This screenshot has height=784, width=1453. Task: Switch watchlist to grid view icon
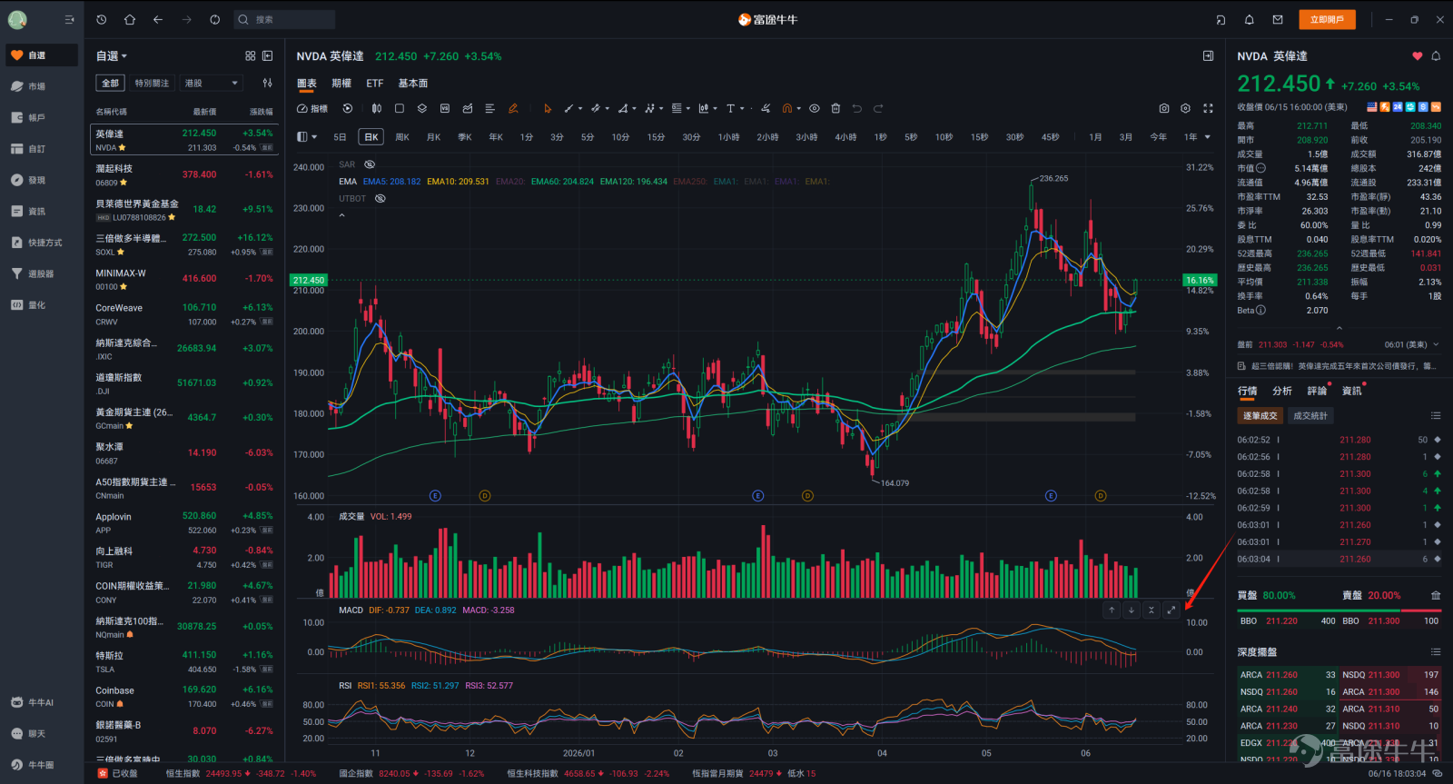pos(251,55)
